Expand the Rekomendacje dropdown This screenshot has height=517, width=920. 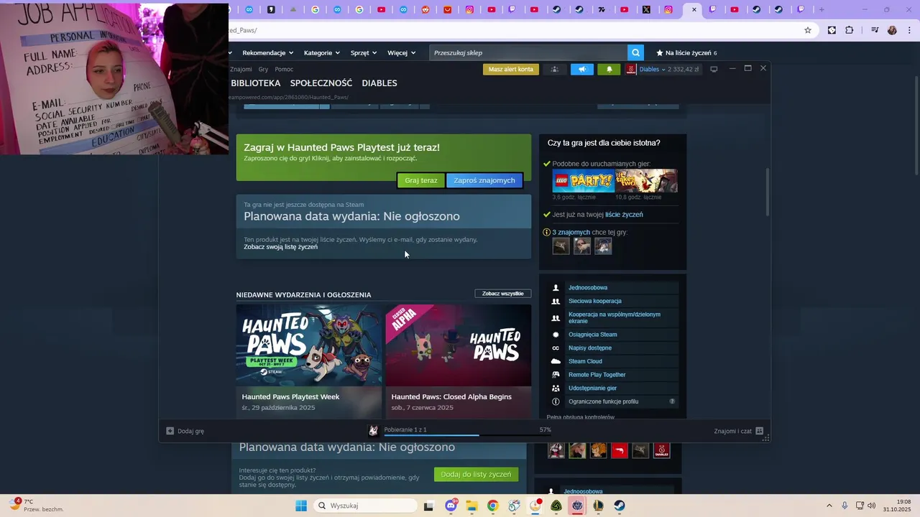pos(268,52)
